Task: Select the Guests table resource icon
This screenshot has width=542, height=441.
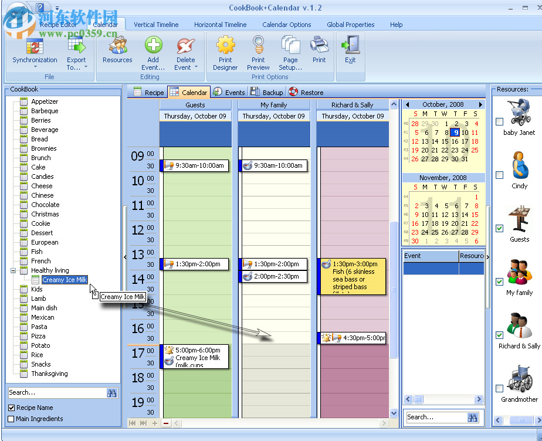Action: coord(519,218)
